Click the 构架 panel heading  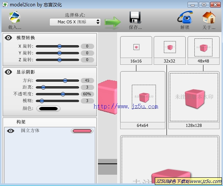(x=21, y=122)
